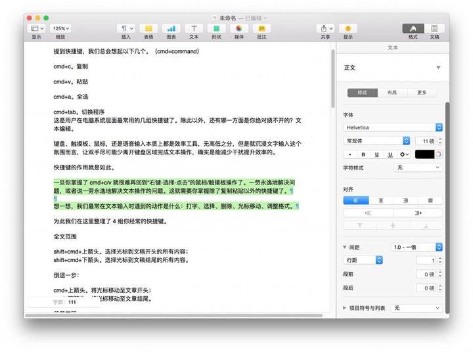Image resolution: width=473 pixels, height=352 pixels.
Task: Toggle underline with first U button
Action: (x=376, y=154)
